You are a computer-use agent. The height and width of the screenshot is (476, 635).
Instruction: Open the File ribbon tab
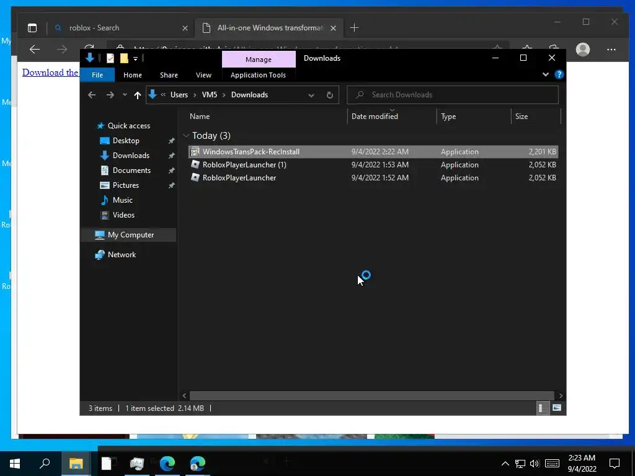point(97,75)
